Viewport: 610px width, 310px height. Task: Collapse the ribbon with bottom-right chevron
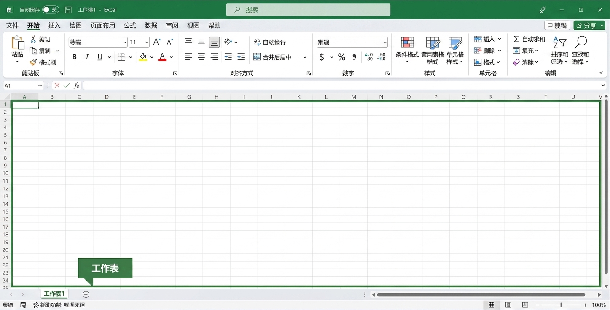601,73
